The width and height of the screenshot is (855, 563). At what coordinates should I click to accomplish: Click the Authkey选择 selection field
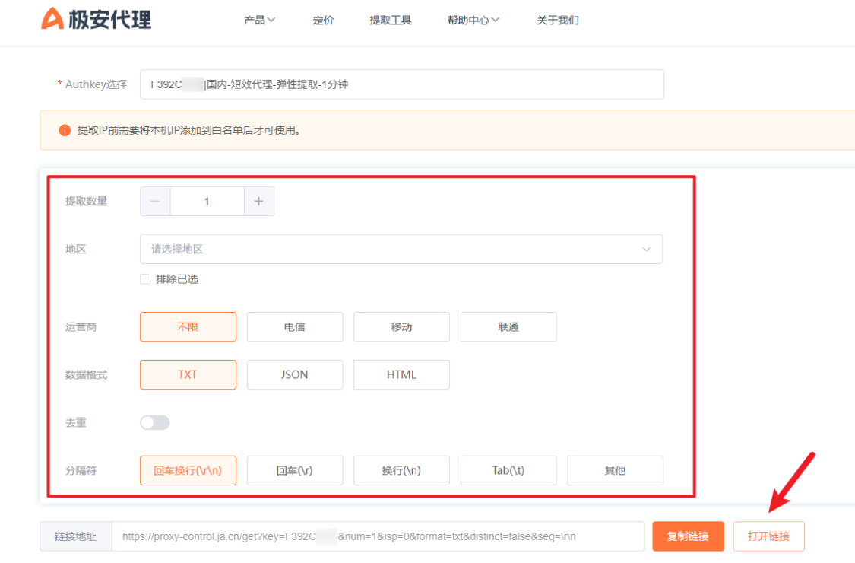402,84
